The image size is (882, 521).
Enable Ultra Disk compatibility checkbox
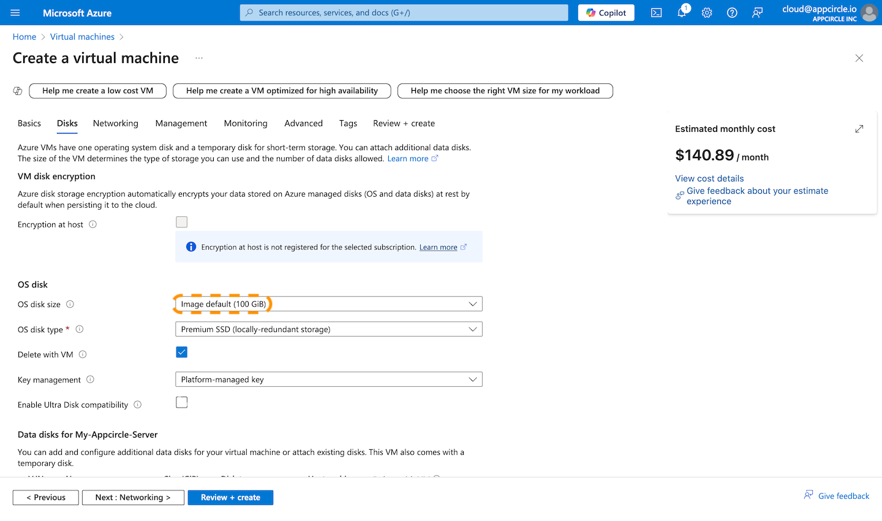point(182,402)
